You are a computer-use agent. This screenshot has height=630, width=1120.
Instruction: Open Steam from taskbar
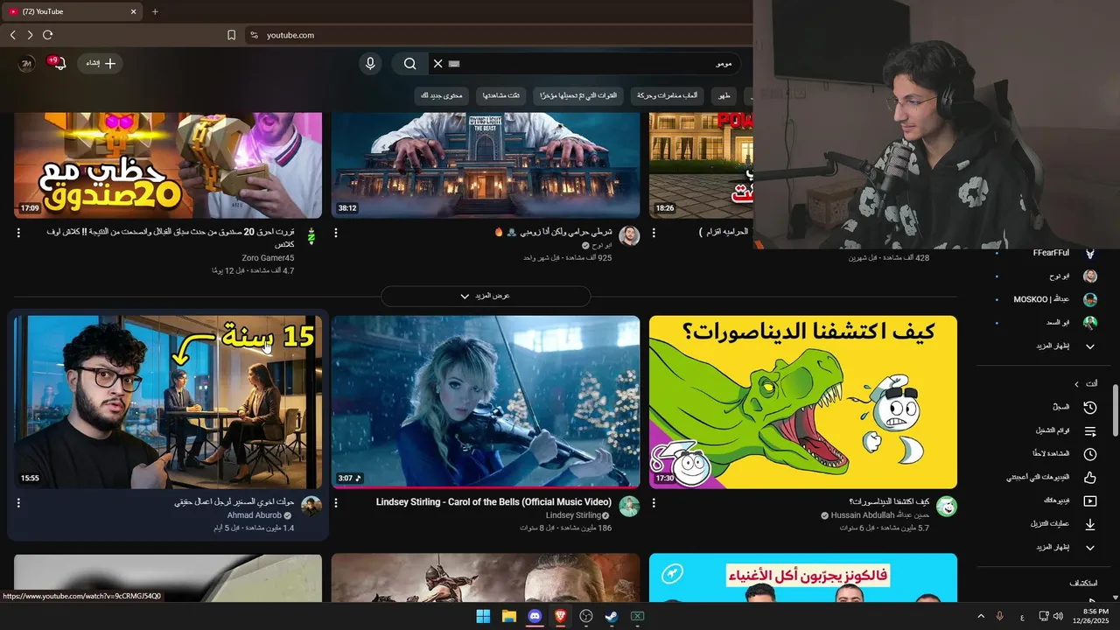pos(612,616)
